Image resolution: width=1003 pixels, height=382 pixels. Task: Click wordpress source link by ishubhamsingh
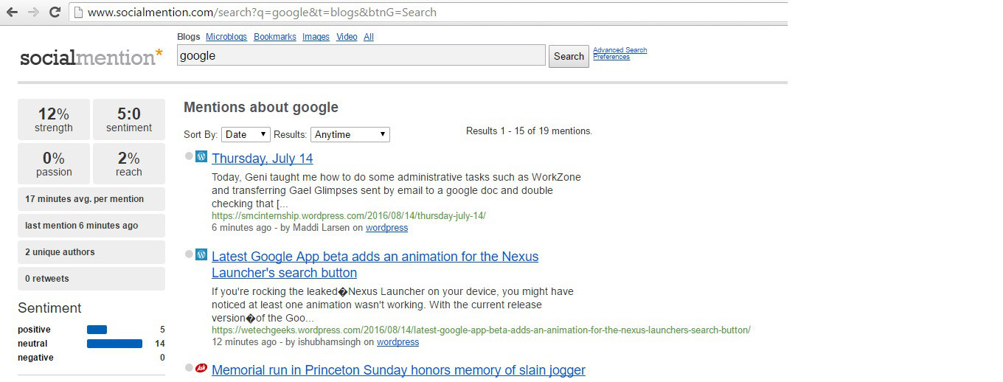point(398,342)
